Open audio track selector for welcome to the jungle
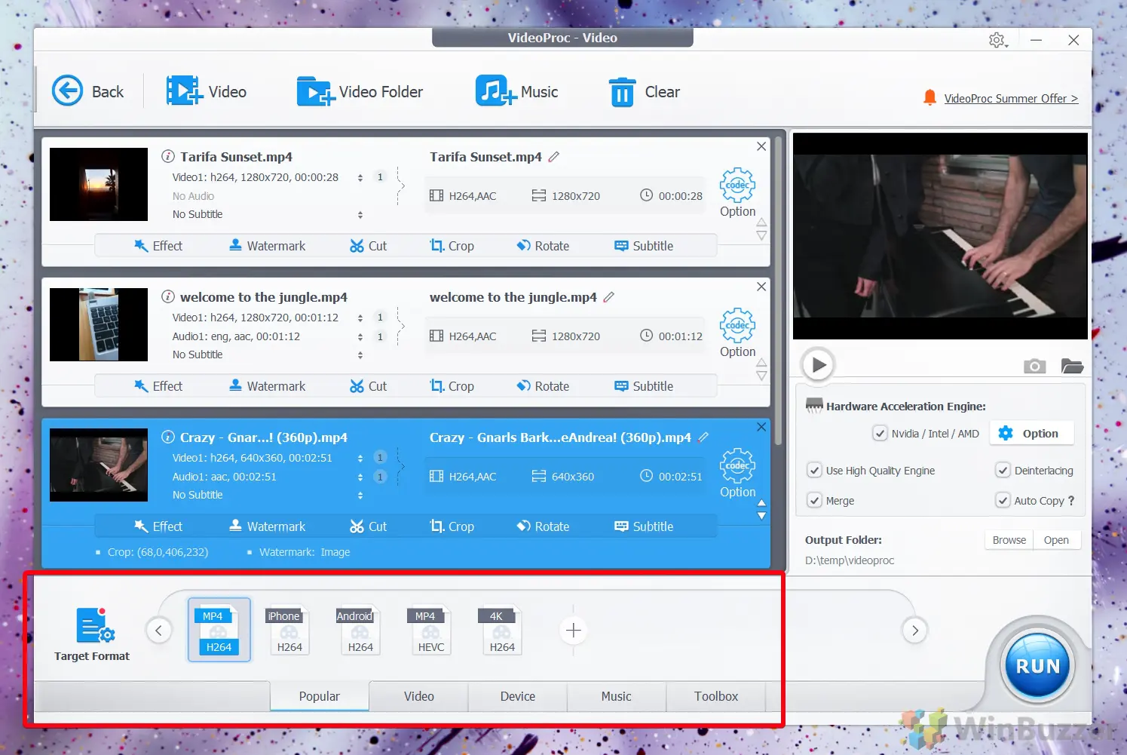The image size is (1127, 755). (360, 336)
